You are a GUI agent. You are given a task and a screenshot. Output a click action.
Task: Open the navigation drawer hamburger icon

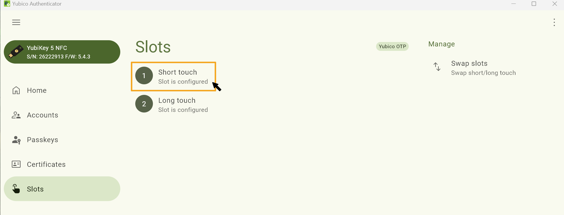(x=16, y=22)
